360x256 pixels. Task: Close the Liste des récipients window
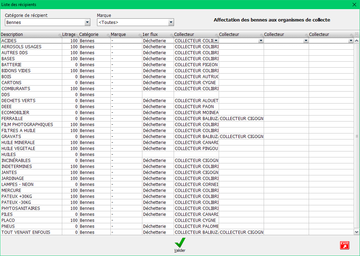tap(354, 5)
